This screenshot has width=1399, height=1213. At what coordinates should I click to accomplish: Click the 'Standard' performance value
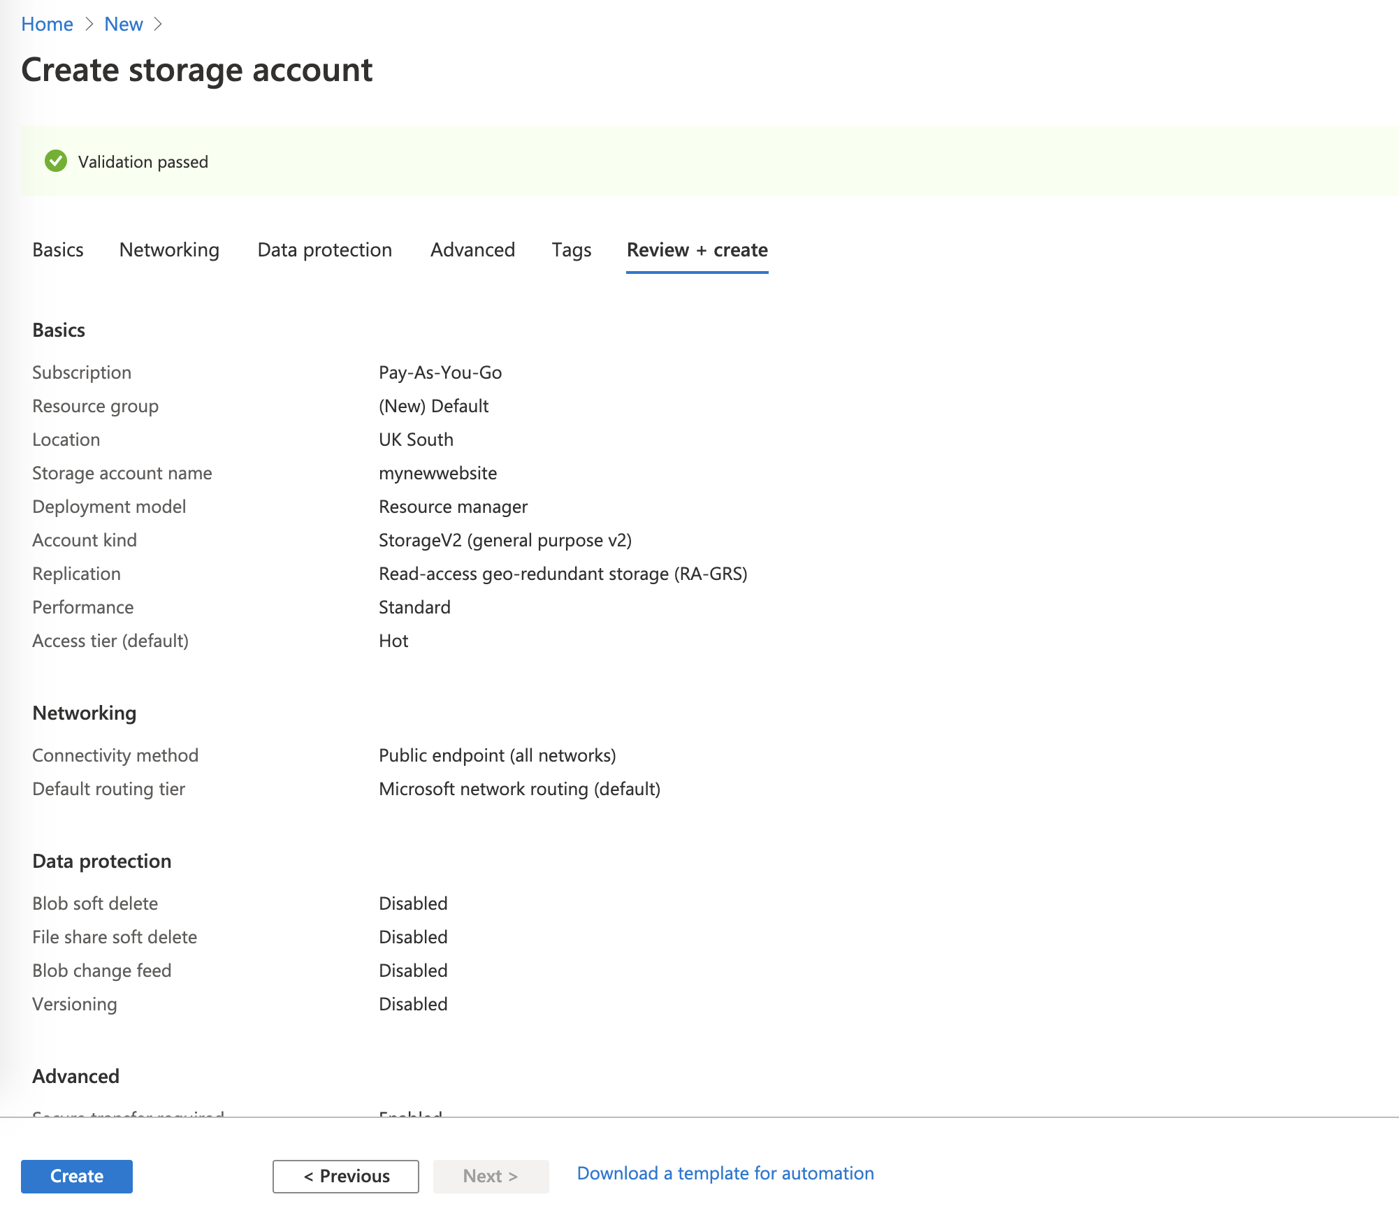[x=415, y=607]
